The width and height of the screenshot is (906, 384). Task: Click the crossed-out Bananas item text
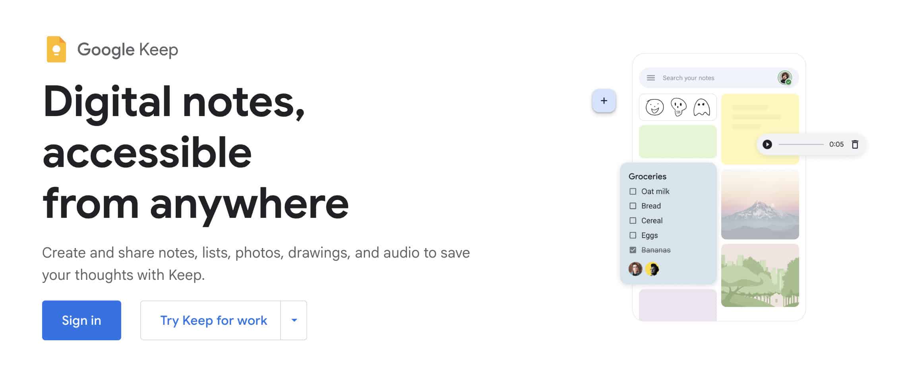(656, 250)
